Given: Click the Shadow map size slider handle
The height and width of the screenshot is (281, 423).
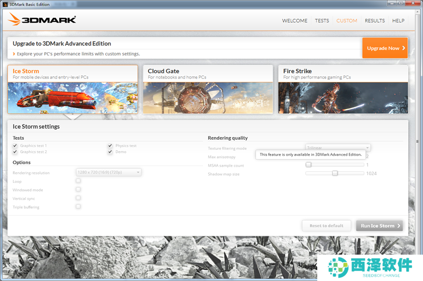Looking at the screenshot, I should point(335,173).
